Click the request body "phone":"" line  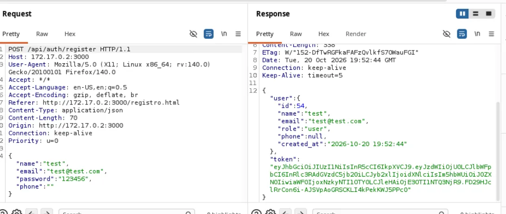click(35, 187)
